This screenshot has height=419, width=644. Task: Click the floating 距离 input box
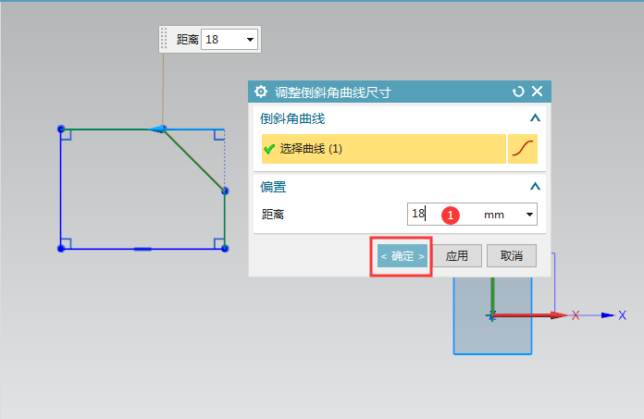pyautogui.click(x=222, y=40)
